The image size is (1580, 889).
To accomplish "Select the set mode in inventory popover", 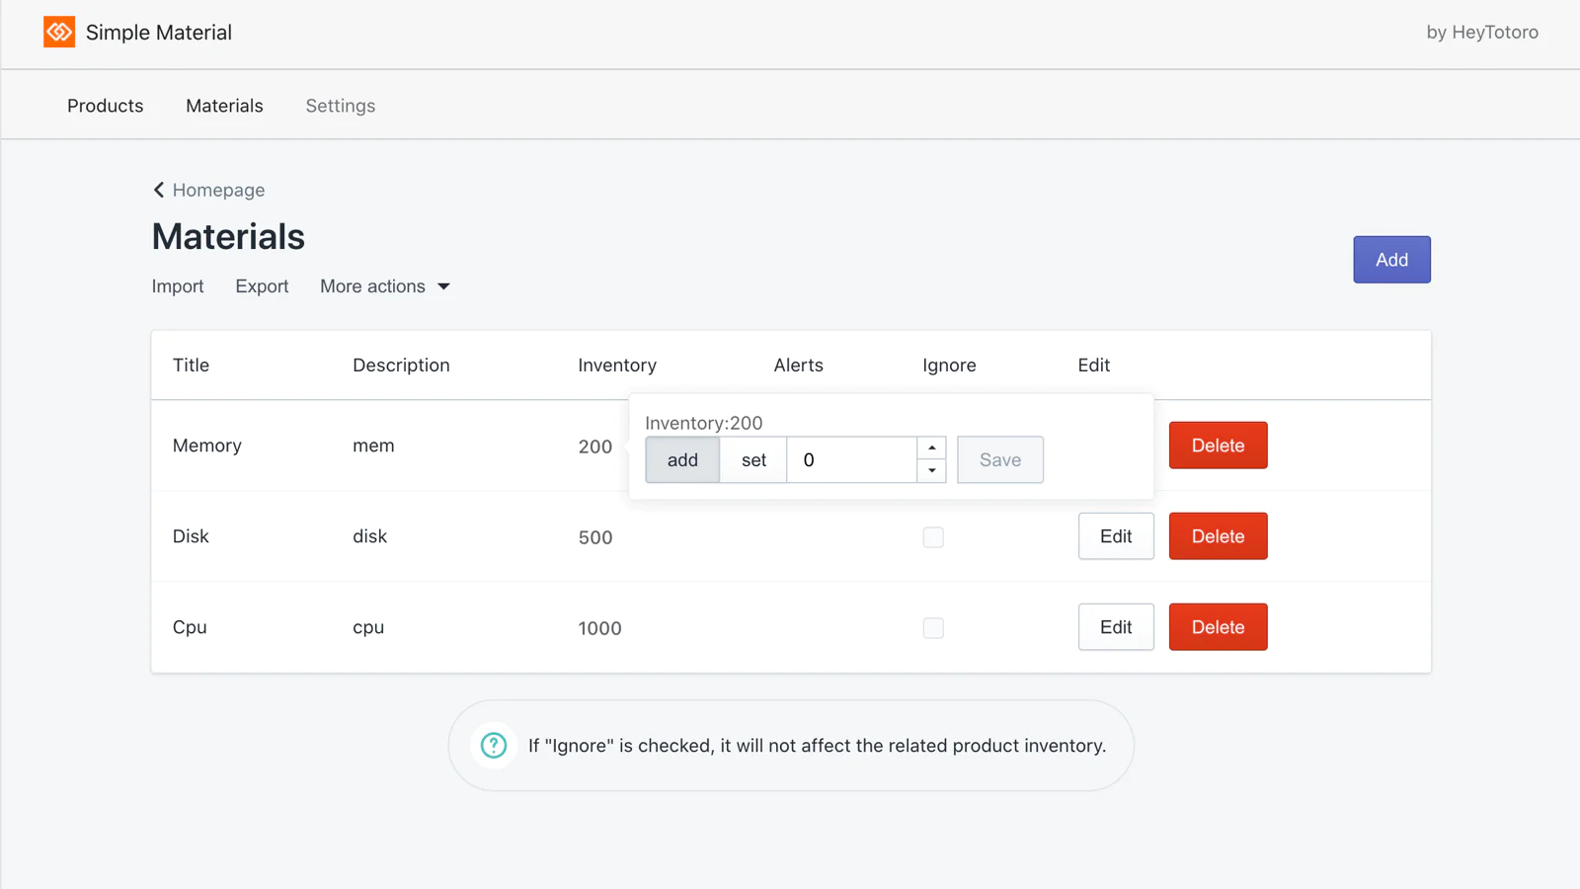I will (753, 459).
